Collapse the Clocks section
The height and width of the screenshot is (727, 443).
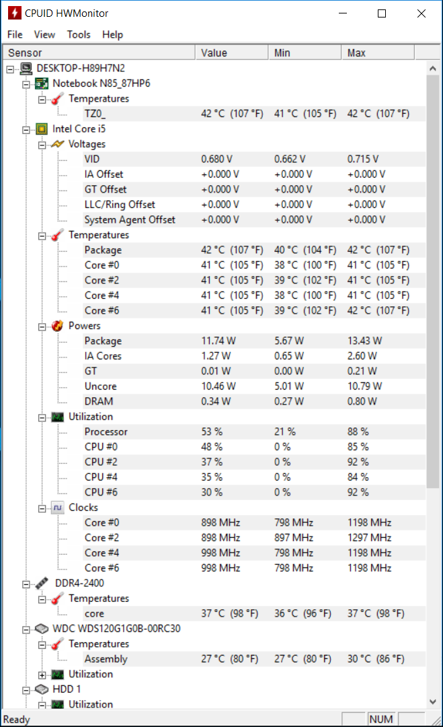coord(42,508)
